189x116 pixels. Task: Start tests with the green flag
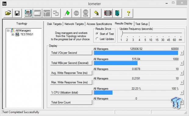coord(67,13)
